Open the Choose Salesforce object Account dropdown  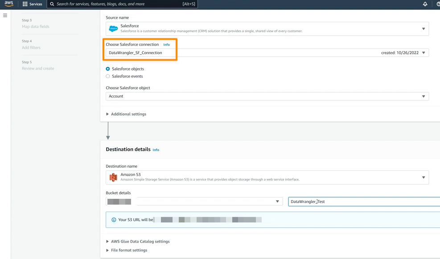tap(267, 96)
